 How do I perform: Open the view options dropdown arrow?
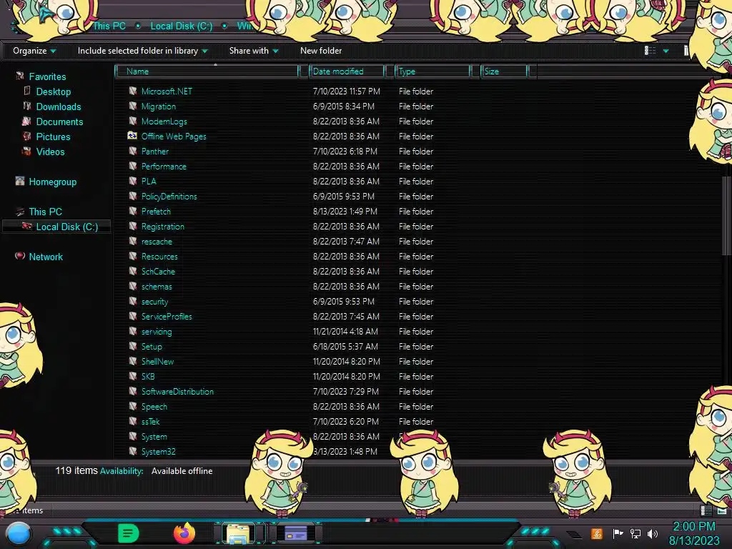666,51
